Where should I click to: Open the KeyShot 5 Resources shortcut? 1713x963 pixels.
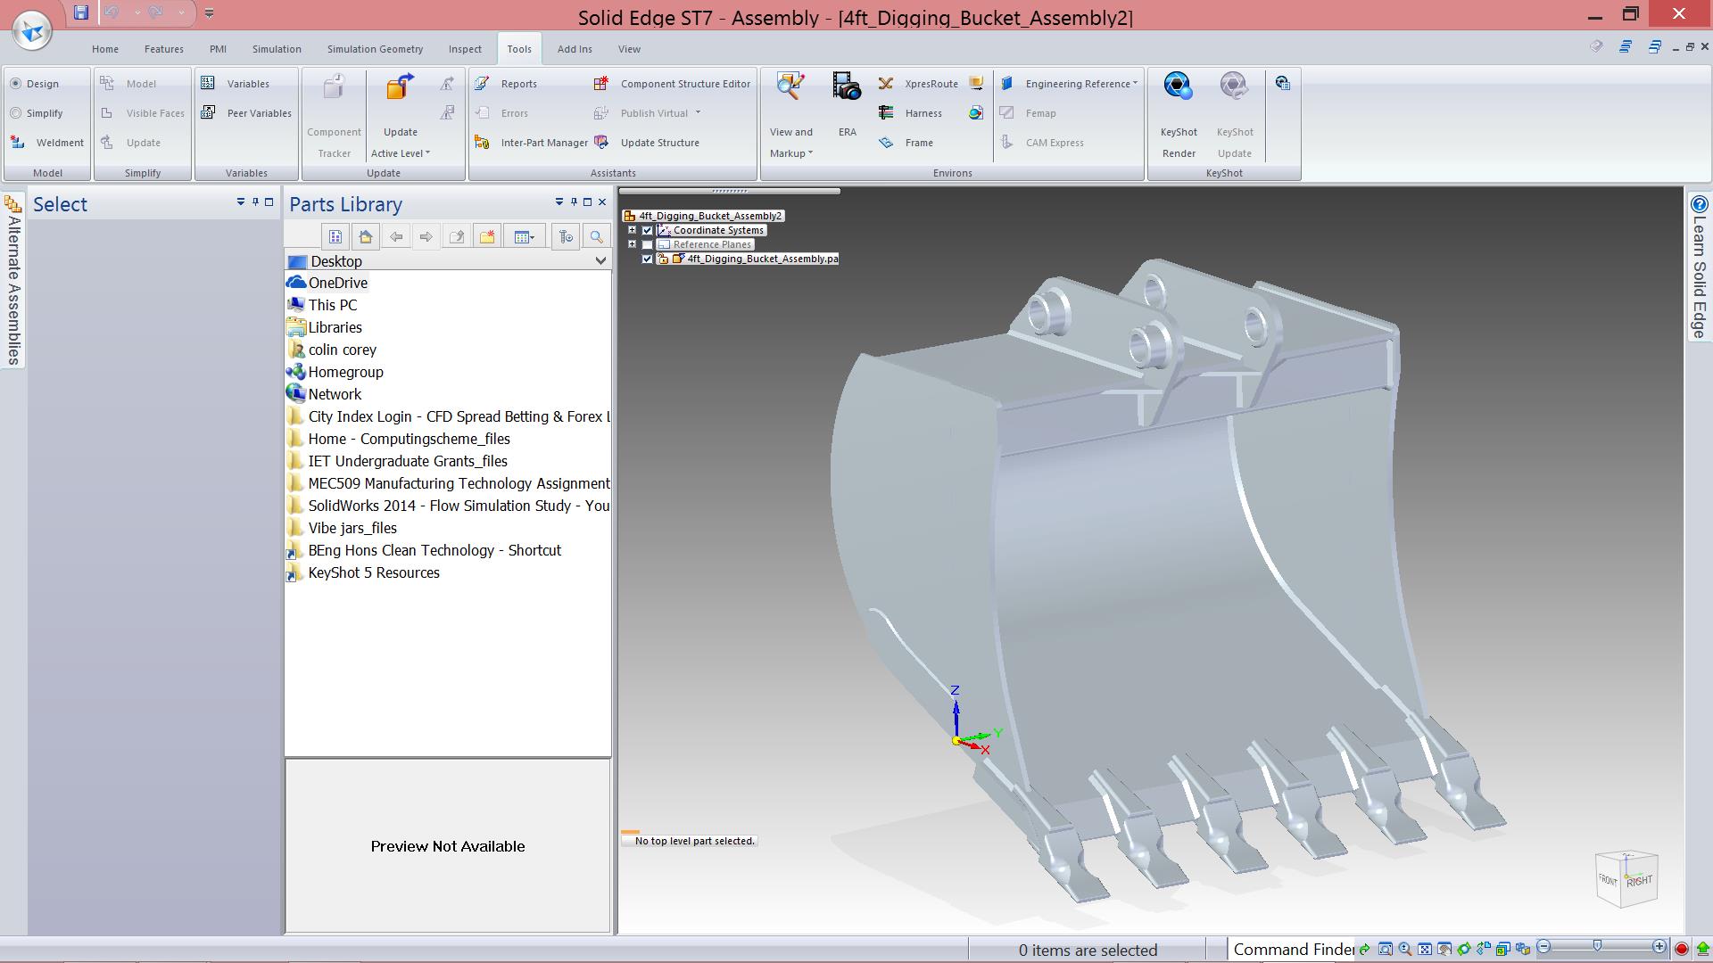(363, 572)
